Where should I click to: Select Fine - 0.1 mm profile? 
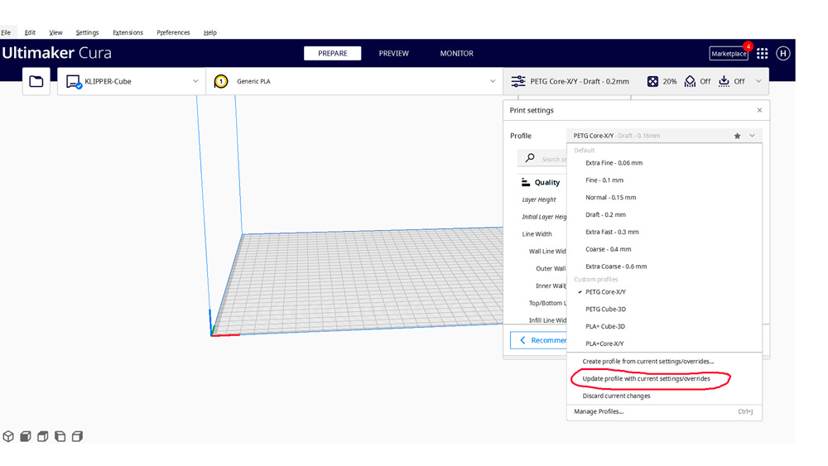(664, 180)
